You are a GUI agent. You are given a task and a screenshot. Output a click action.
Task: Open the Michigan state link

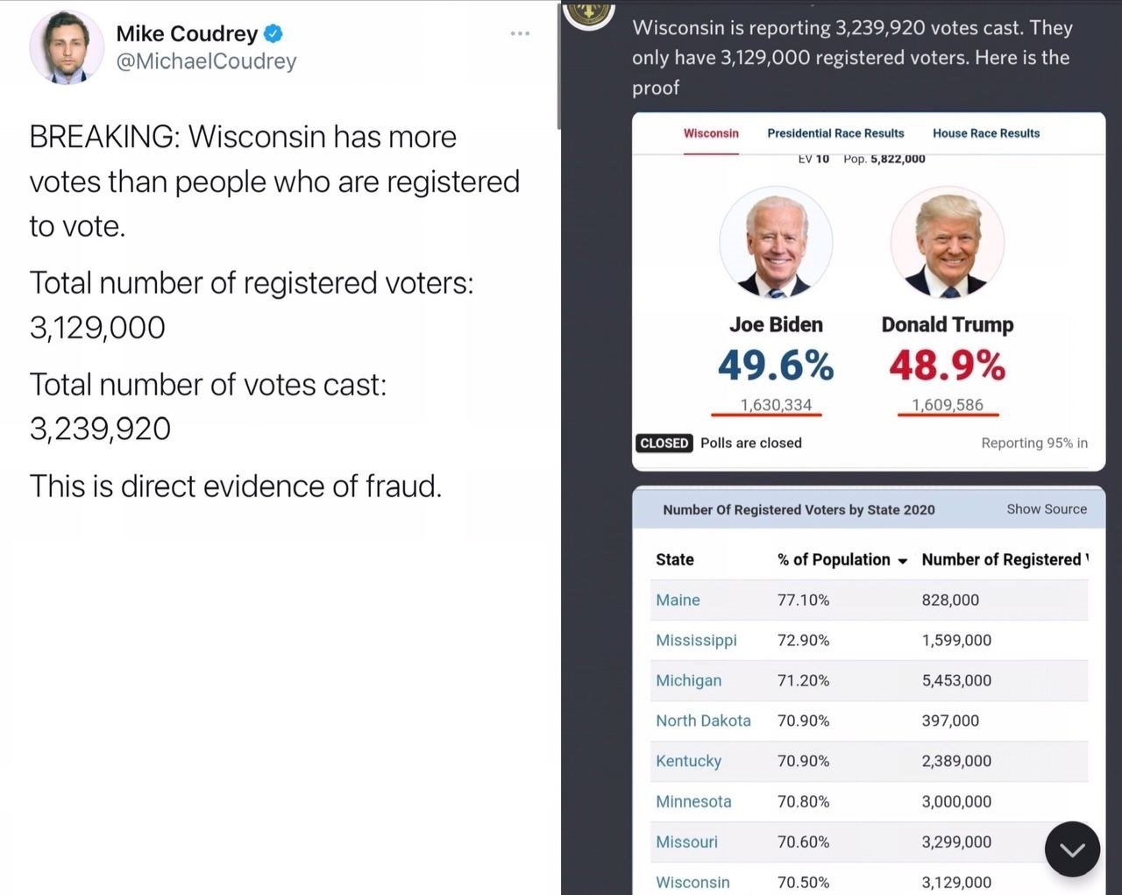688,681
